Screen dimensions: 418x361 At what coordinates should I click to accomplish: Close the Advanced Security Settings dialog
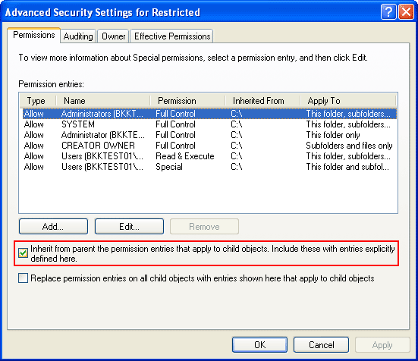(406, 11)
